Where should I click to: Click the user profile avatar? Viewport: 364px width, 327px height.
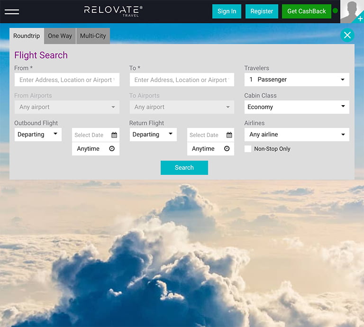point(352,11)
